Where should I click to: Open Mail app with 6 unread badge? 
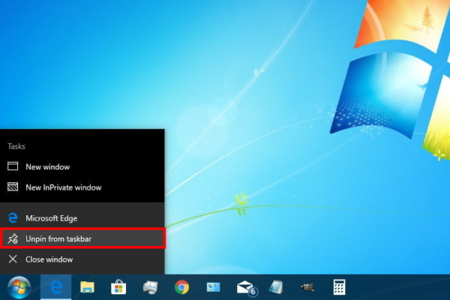pos(245,287)
